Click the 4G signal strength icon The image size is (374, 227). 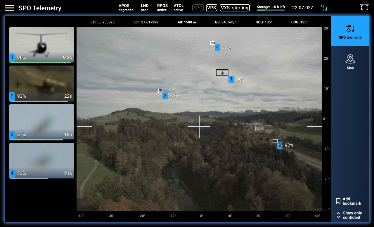(325, 8)
